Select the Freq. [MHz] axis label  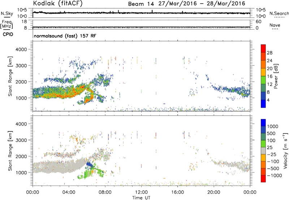point(7,24)
